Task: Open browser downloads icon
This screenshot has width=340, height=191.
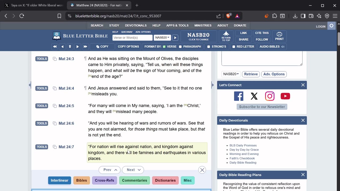Action: [295, 16]
